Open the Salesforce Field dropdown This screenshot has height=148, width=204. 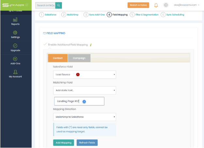tap(85, 75)
